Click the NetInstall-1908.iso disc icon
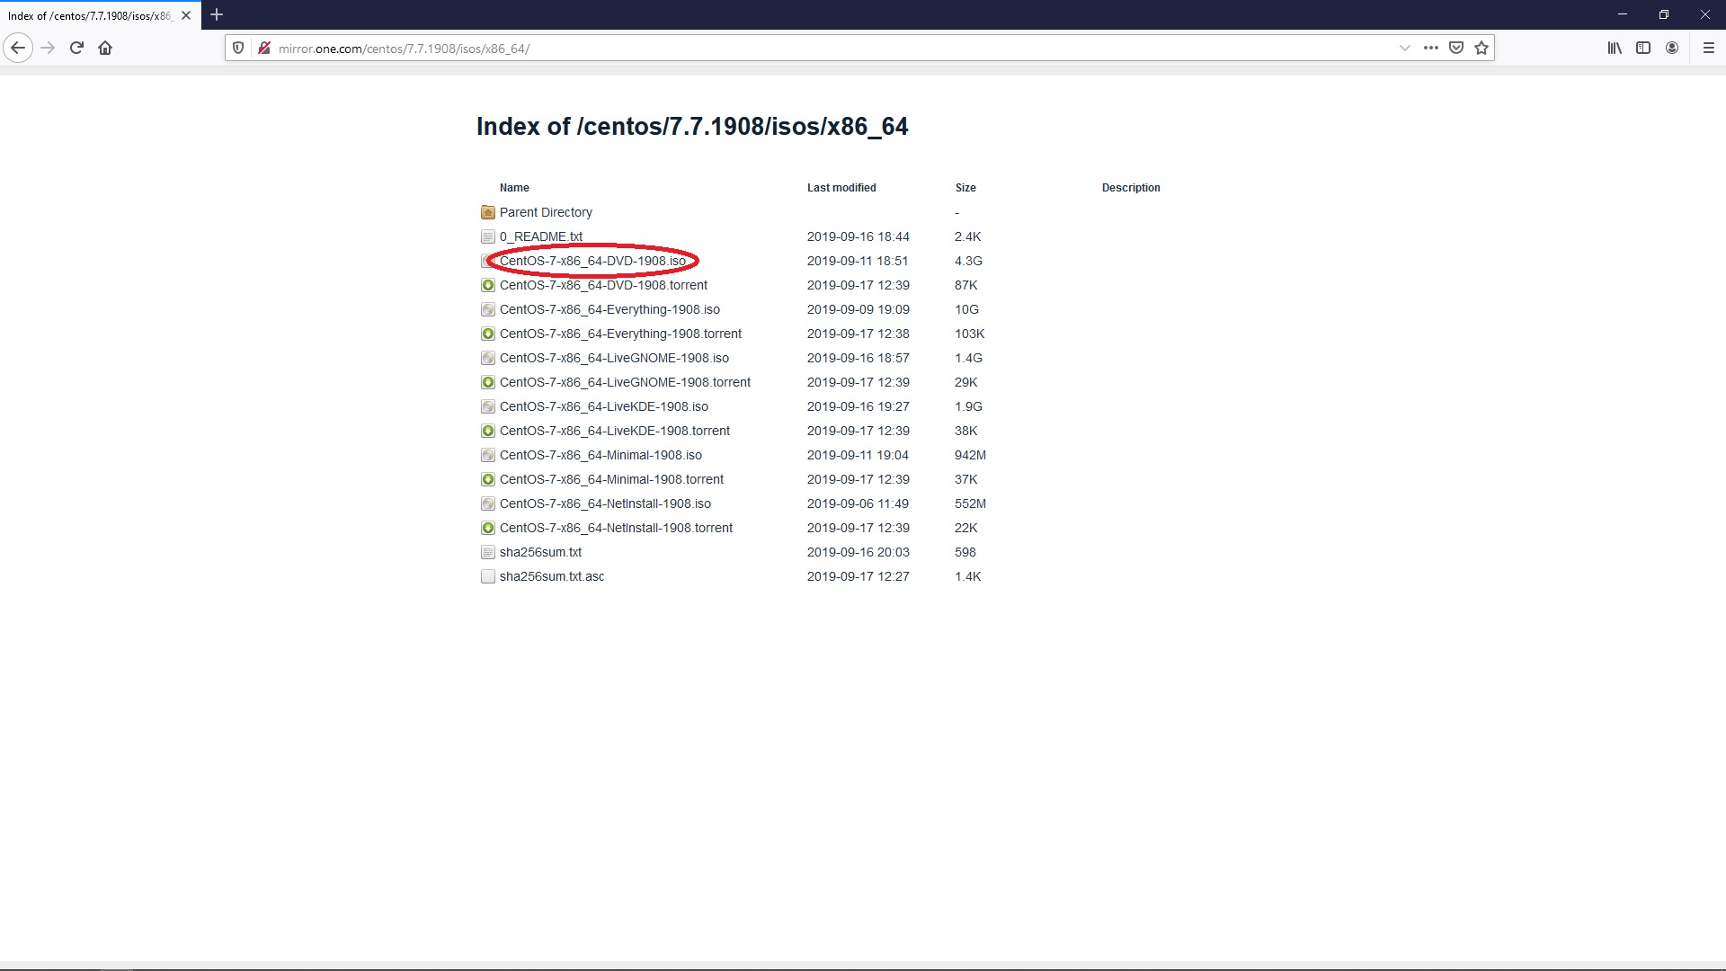 click(x=488, y=503)
